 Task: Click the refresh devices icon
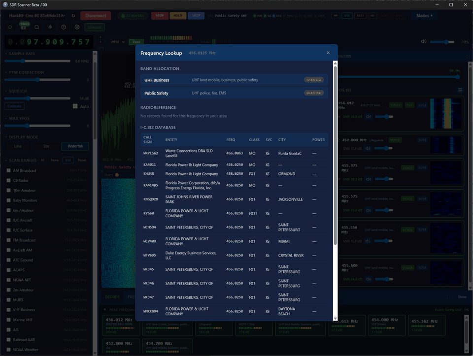[x=73, y=16]
